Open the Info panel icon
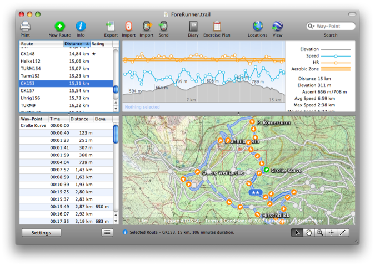Image resolution: width=375 pixels, height=266 pixels. click(x=81, y=26)
